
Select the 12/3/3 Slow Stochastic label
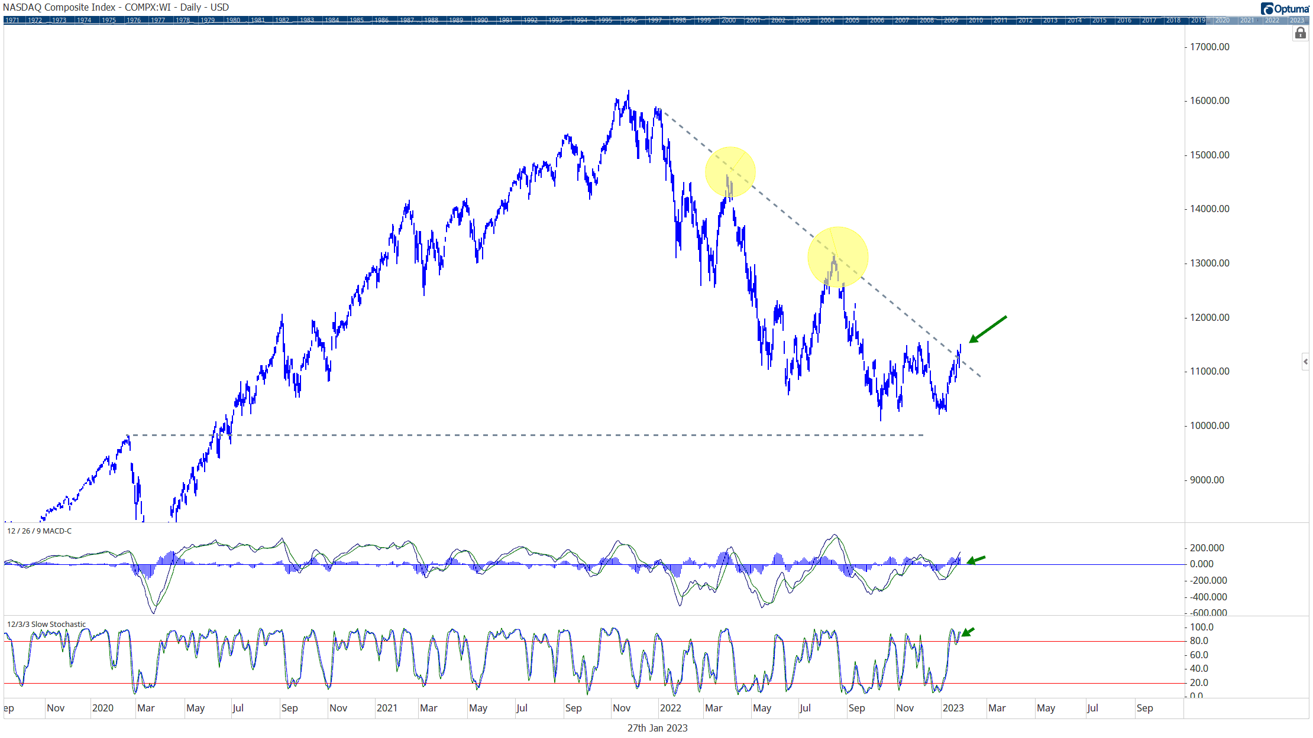pyautogui.click(x=46, y=624)
